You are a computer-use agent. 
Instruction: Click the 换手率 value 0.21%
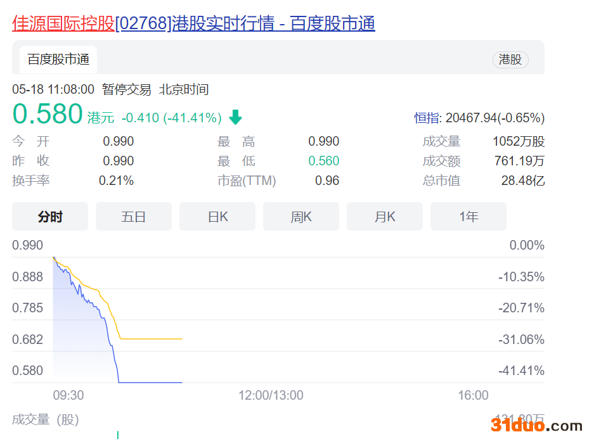pos(116,181)
